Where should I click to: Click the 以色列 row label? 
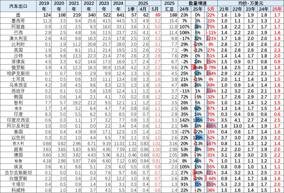pos(18,137)
